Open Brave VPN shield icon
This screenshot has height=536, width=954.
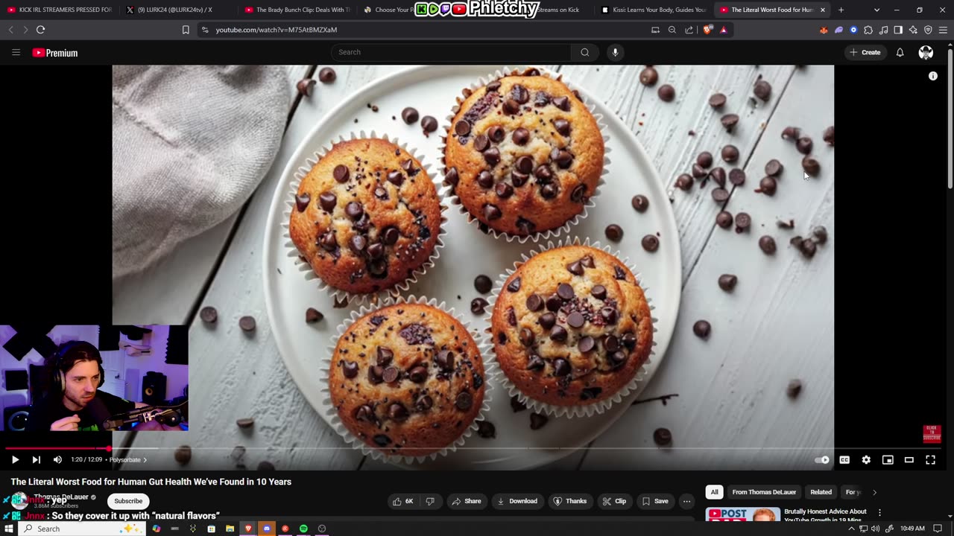pos(928,30)
